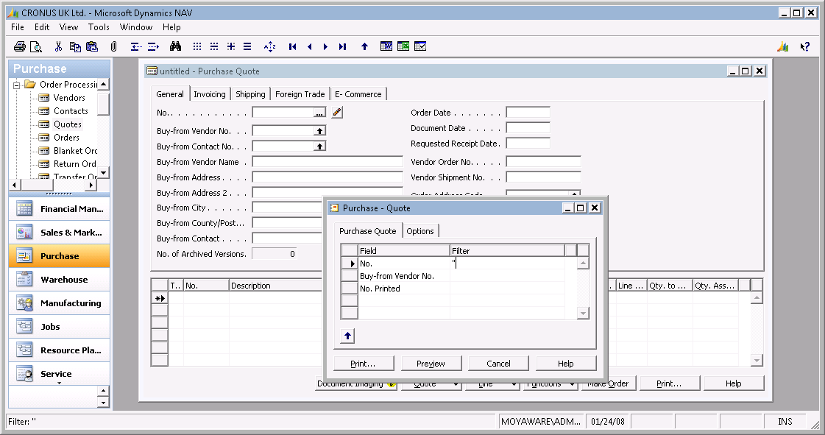Viewport: 825px width, 435px height.
Task: Click the Service navigation icon
Action: [x=24, y=374]
